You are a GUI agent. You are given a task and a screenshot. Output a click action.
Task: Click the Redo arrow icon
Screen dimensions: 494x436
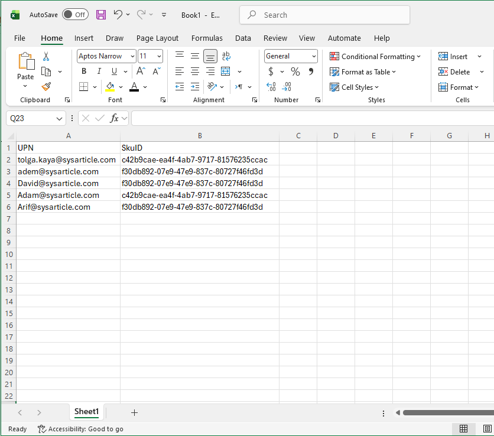[141, 15]
